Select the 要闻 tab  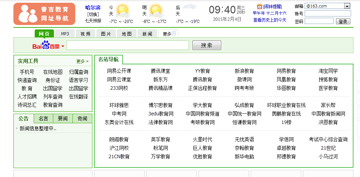[x=63, y=118]
